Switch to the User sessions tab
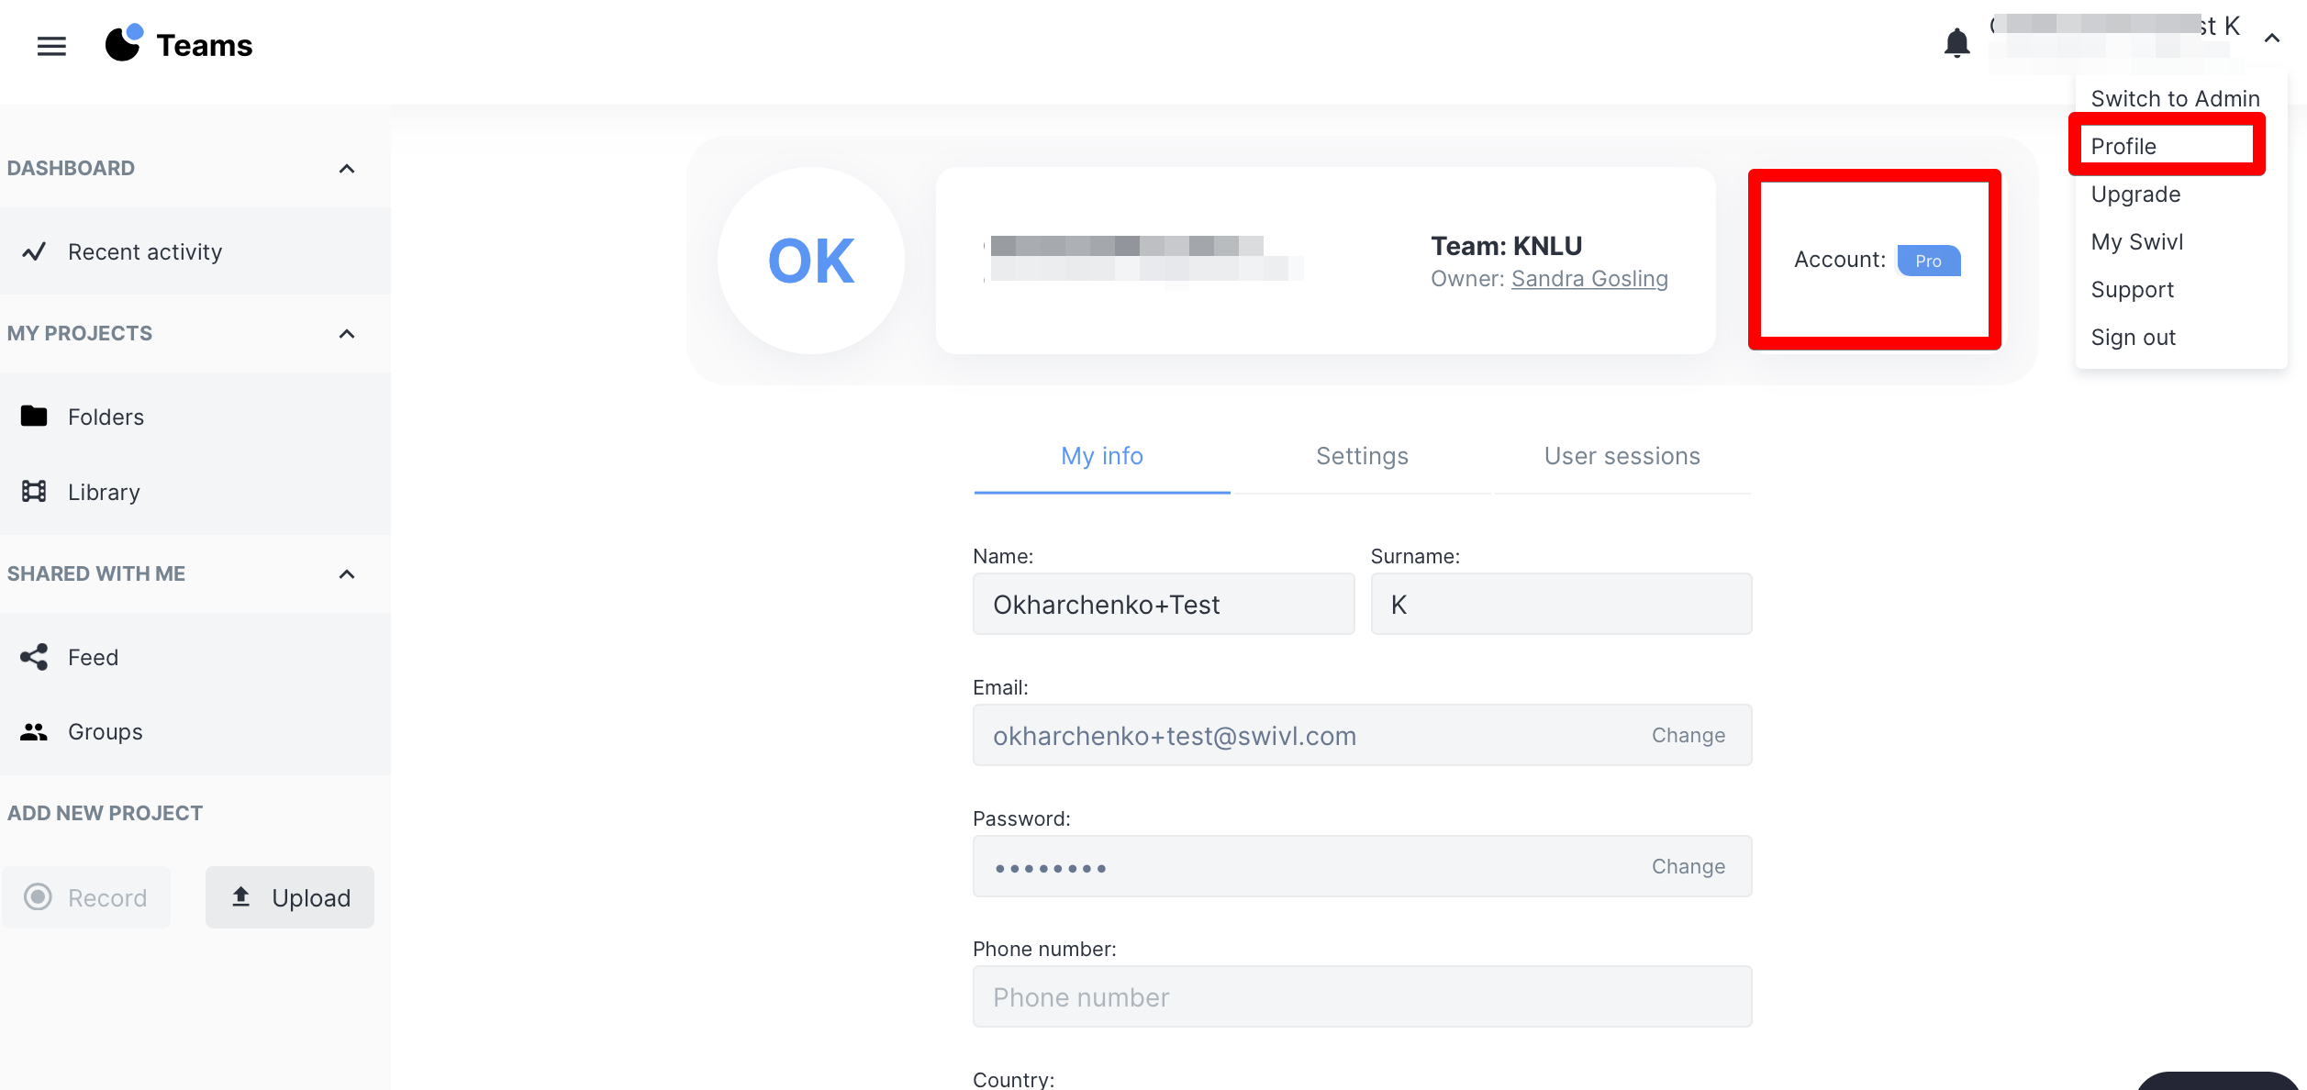 click(x=1622, y=456)
